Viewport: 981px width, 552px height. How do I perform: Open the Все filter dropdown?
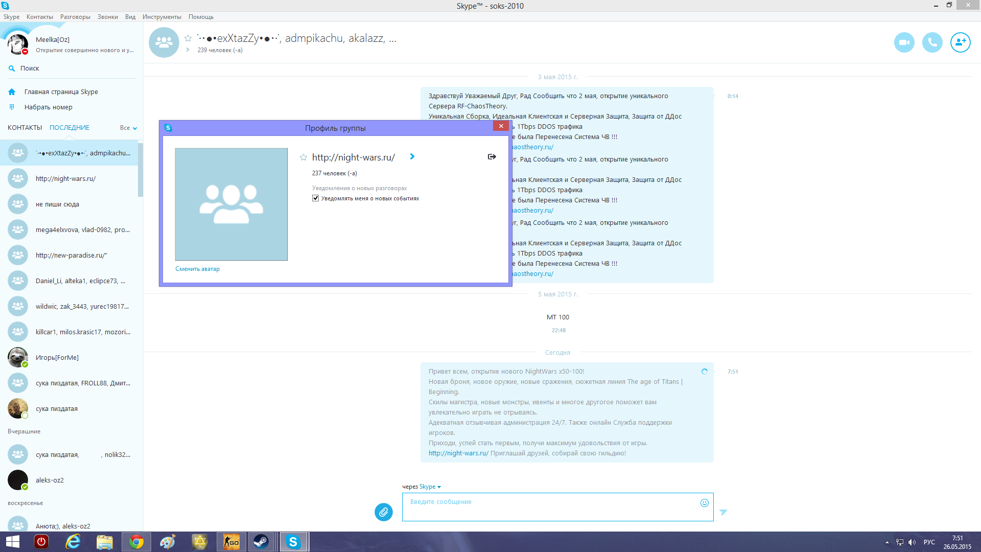pyautogui.click(x=128, y=128)
